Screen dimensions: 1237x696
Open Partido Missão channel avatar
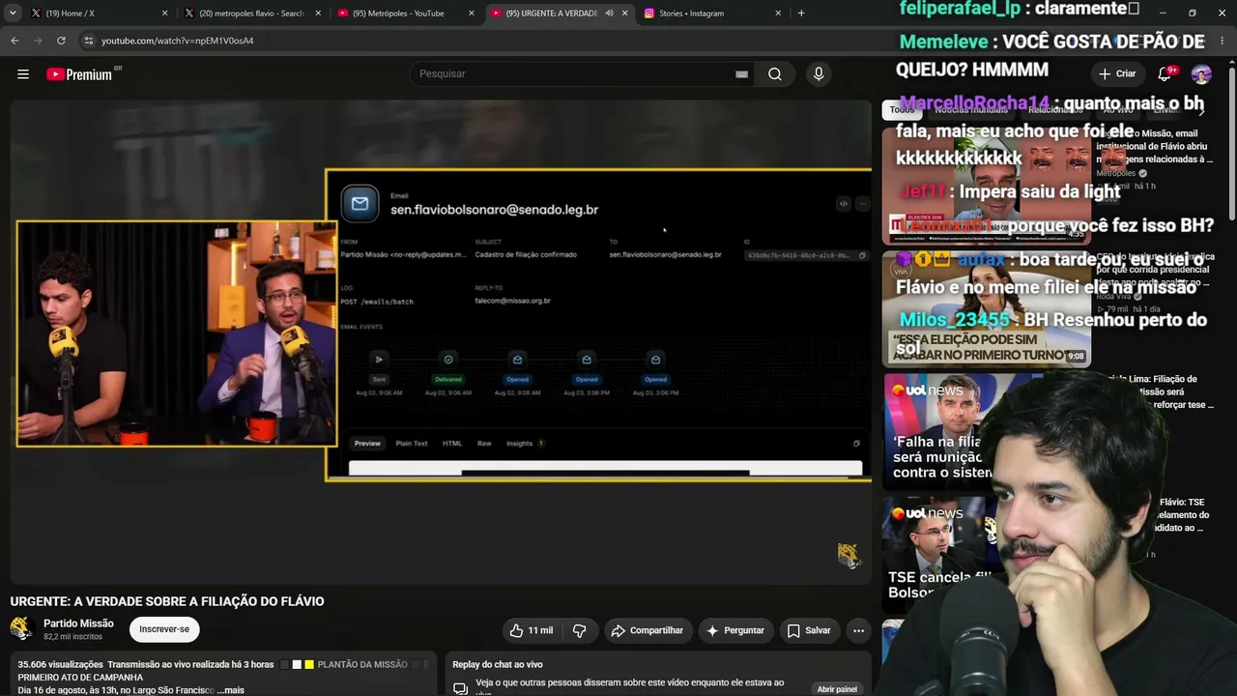[x=22, y=629]
